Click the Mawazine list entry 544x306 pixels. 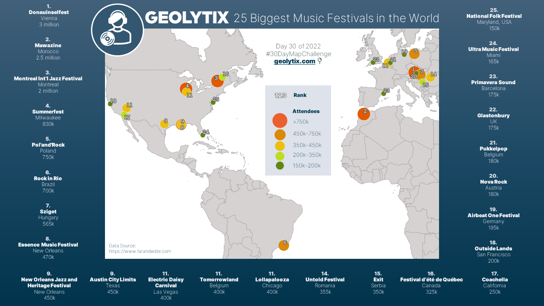pyautogui.click(x=48, y=48)
